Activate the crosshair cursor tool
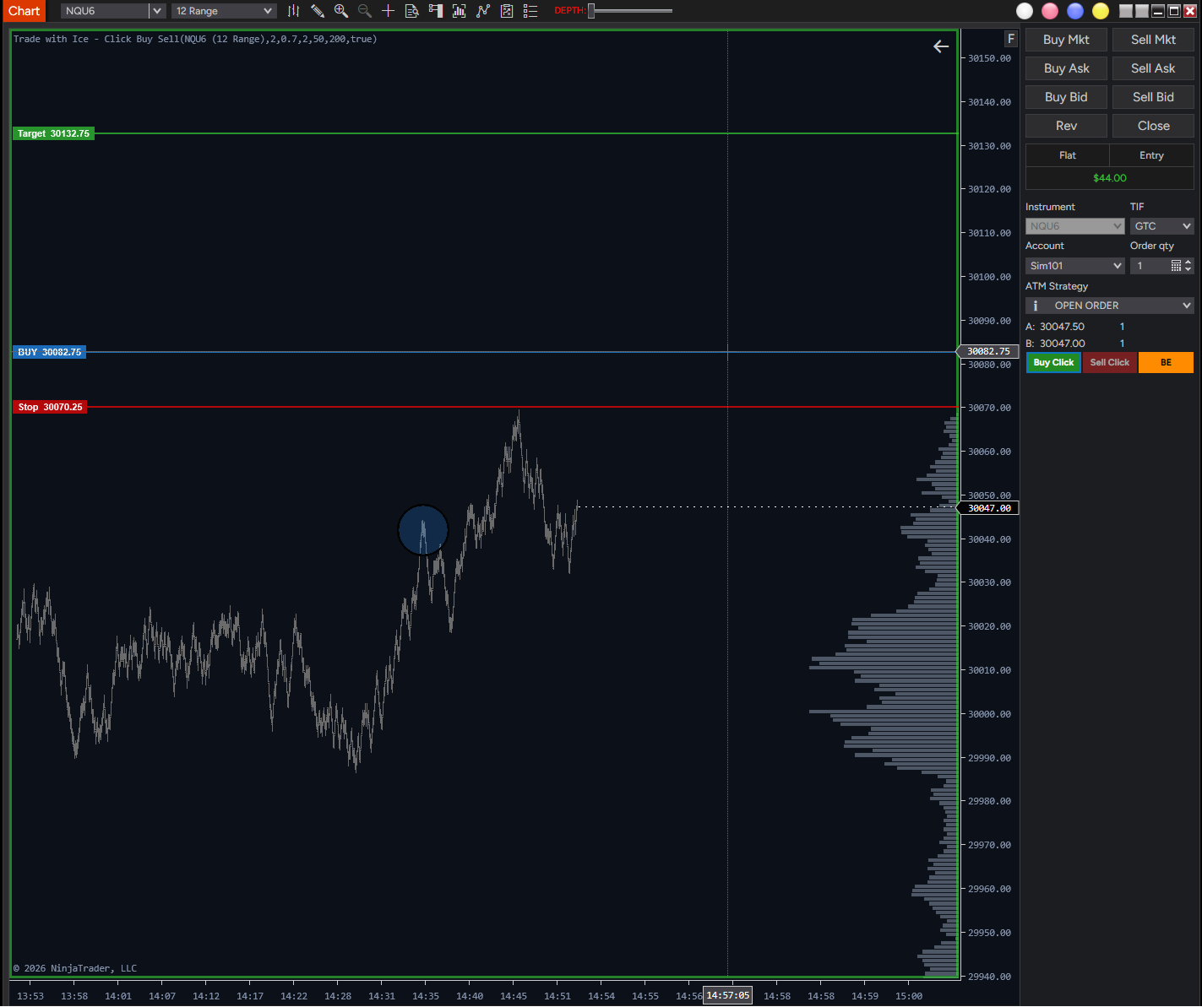Viewport: 1202px width, 1007px height. (389, 11)
